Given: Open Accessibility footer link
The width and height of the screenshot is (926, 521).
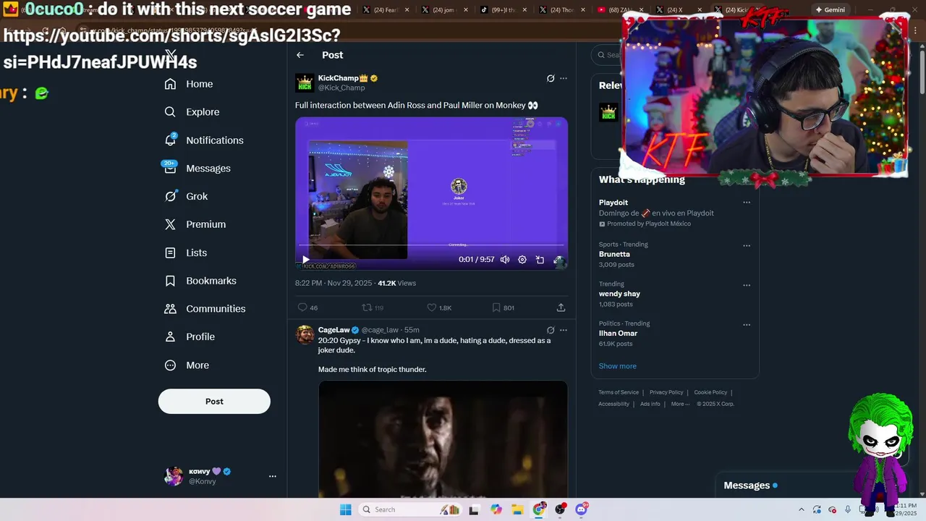Looking at the screenshot, I should point(613,404).
